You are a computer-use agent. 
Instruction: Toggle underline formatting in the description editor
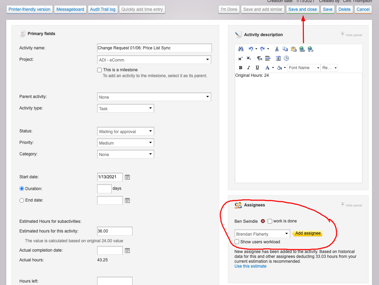click(x=257, y=67)
